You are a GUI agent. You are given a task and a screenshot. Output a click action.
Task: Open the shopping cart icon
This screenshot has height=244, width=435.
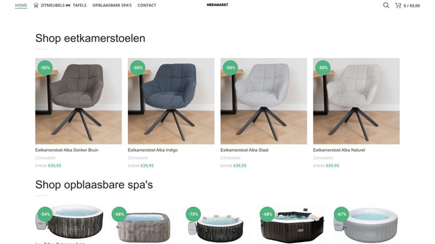[x=398, y=5]
